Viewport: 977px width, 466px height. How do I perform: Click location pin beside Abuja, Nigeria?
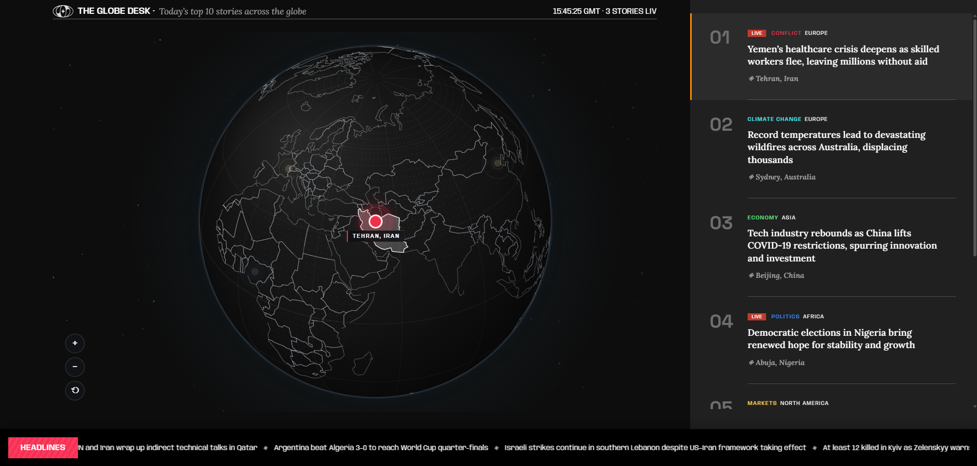pyautogui.click(x=751, y=362)
